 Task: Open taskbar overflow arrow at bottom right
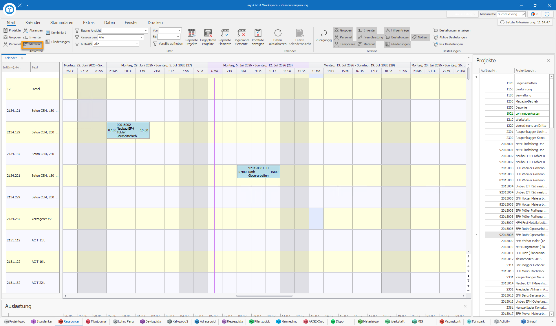pos(552,322)
